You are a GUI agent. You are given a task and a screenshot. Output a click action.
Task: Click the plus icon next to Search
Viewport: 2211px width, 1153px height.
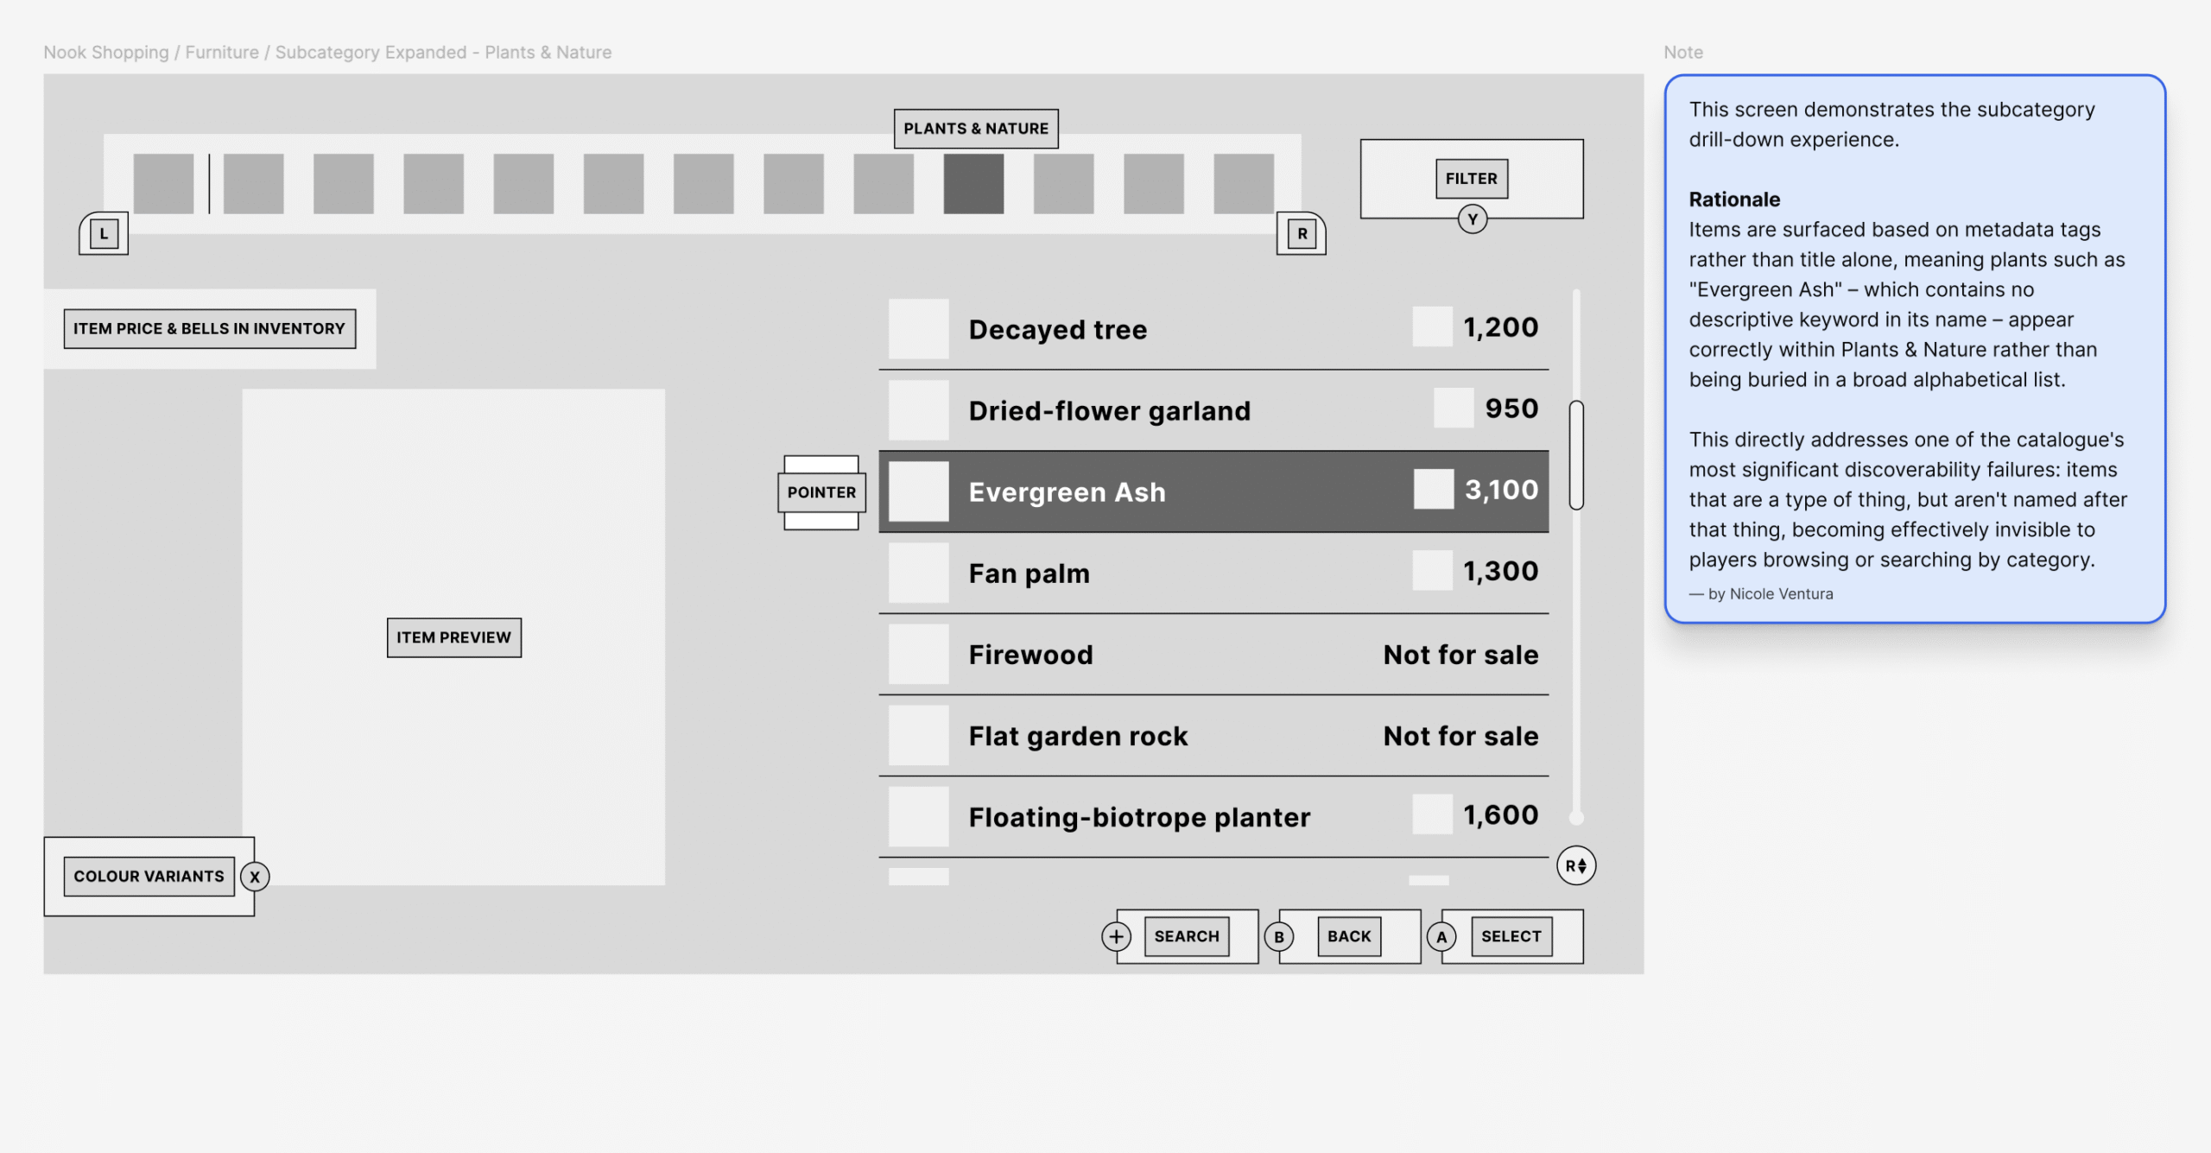tap(1116, 936)
